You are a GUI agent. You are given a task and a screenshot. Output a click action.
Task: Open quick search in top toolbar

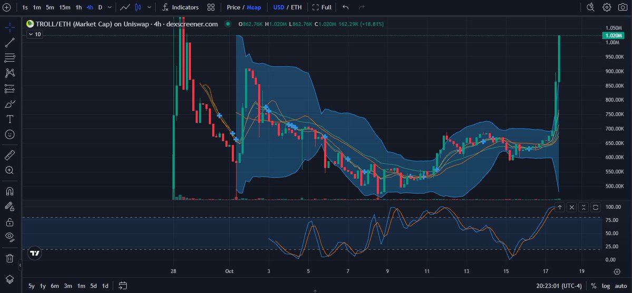point(590,7)
